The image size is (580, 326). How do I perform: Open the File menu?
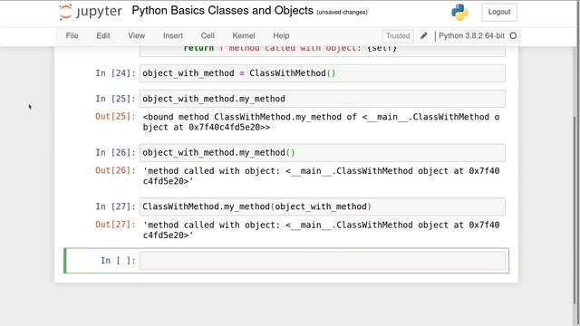click(x=72, y=36)
